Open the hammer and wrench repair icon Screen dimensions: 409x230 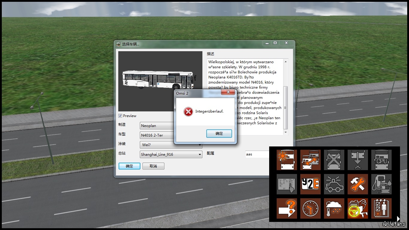point(358,184)
